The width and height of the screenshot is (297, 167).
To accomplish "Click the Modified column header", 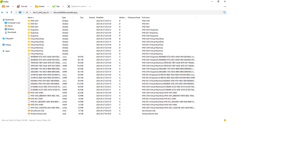I will (100, 17).
